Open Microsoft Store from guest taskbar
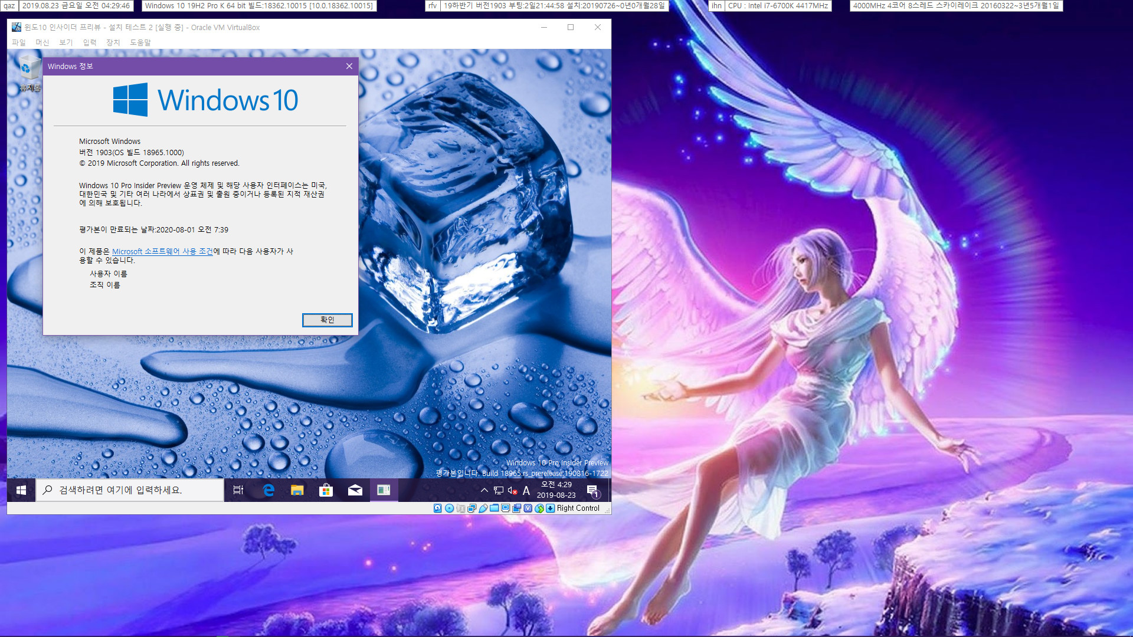Image resolution: width=1133 pixels, height=637 pixels. pyautogui.click(x=326, y=490)
